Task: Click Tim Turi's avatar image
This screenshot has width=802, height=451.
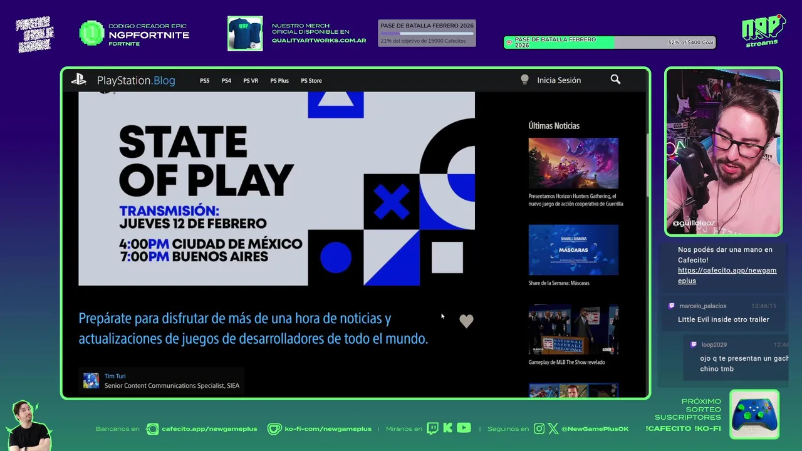Action: coord(91,381)
